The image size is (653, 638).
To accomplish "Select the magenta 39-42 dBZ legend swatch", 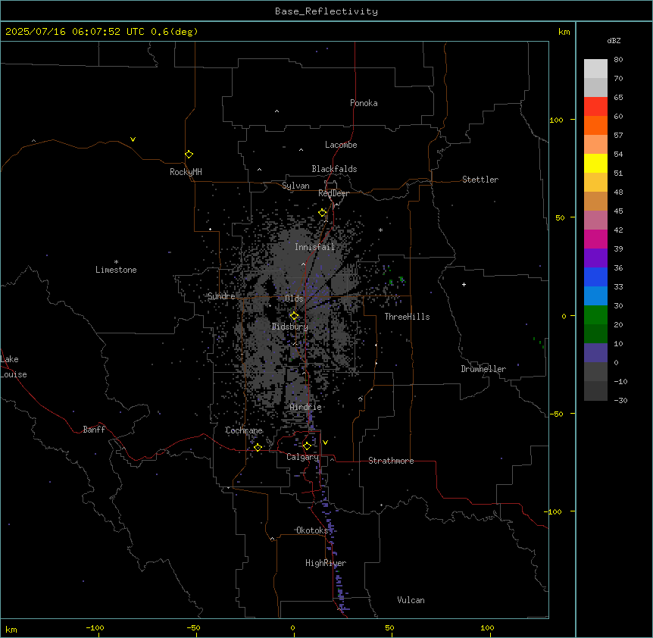I will coord(595,239).
